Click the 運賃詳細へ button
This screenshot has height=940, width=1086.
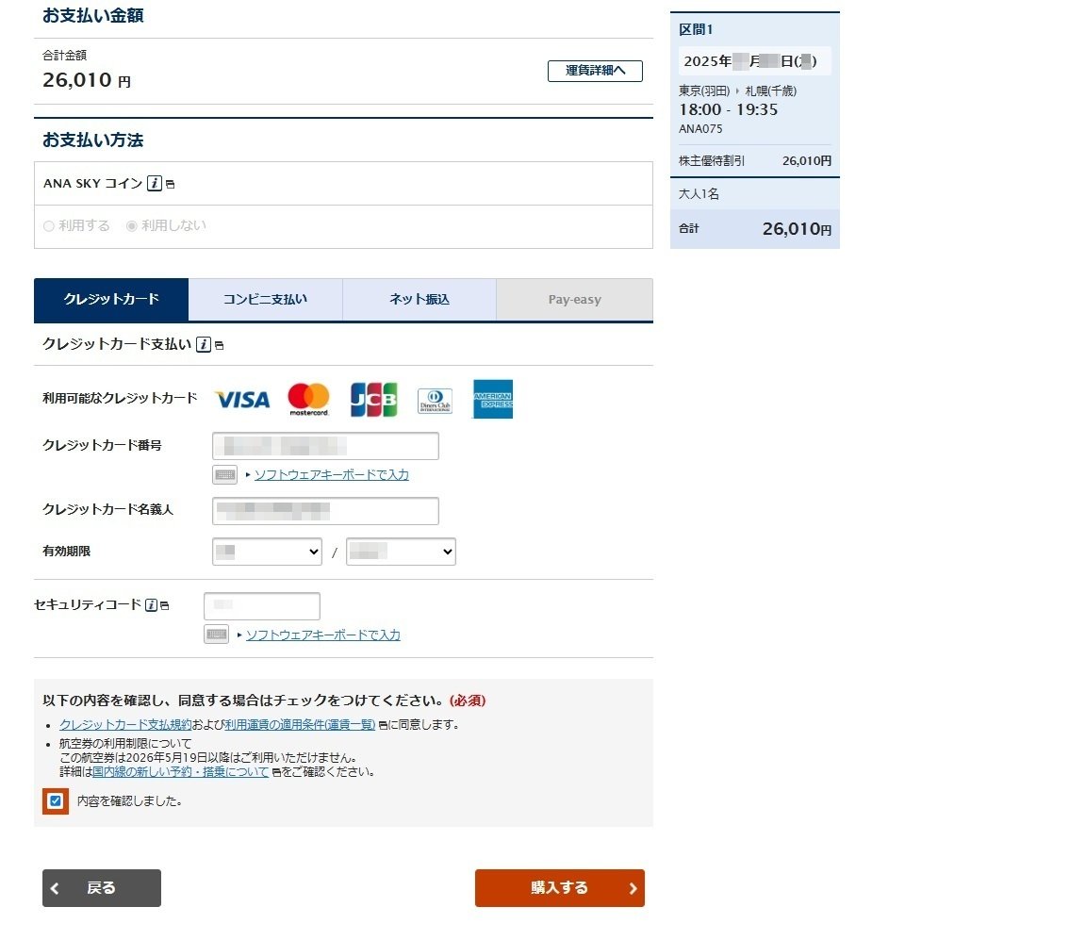595,71
